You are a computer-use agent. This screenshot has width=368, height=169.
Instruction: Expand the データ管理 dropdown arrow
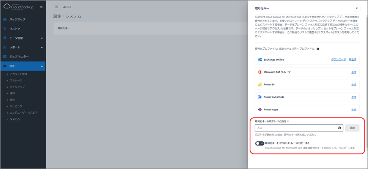(x=42, y=38)
